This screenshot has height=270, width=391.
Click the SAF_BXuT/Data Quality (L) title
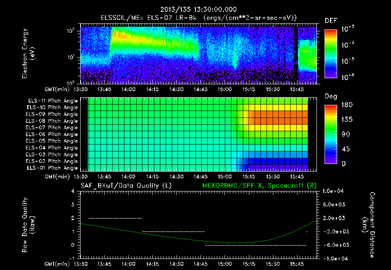[x=126, y=186]
